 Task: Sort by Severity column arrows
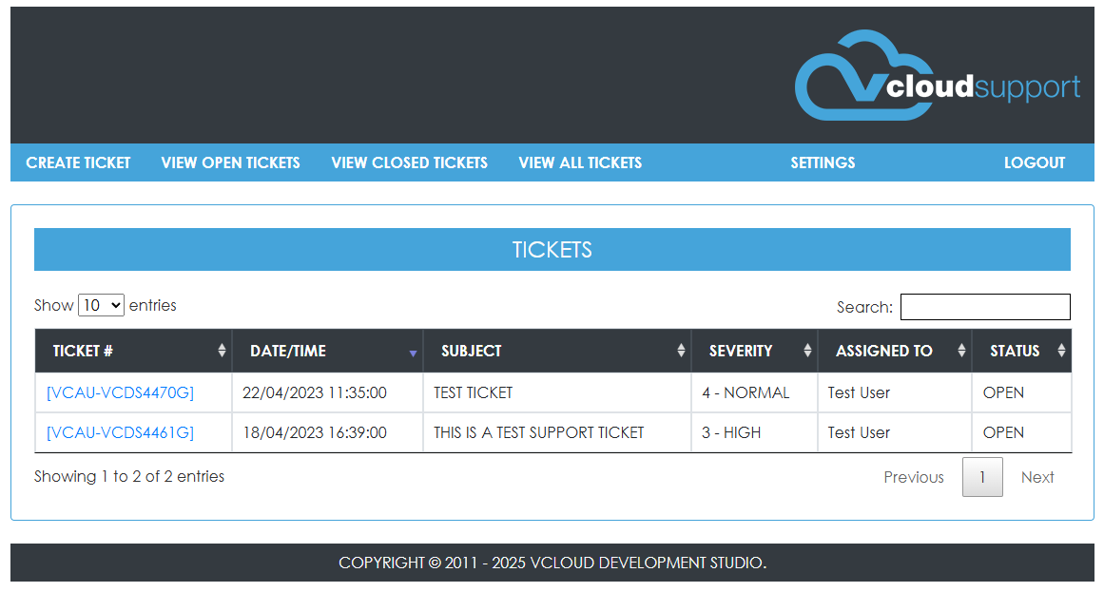(807, 351)
